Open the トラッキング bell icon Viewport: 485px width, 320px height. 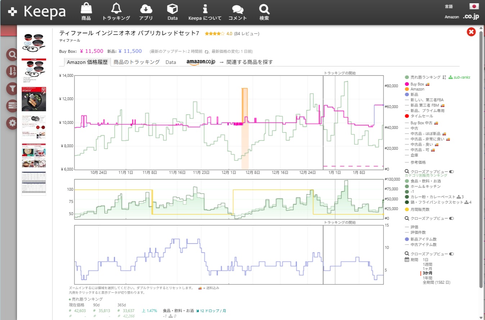[116, 11]
